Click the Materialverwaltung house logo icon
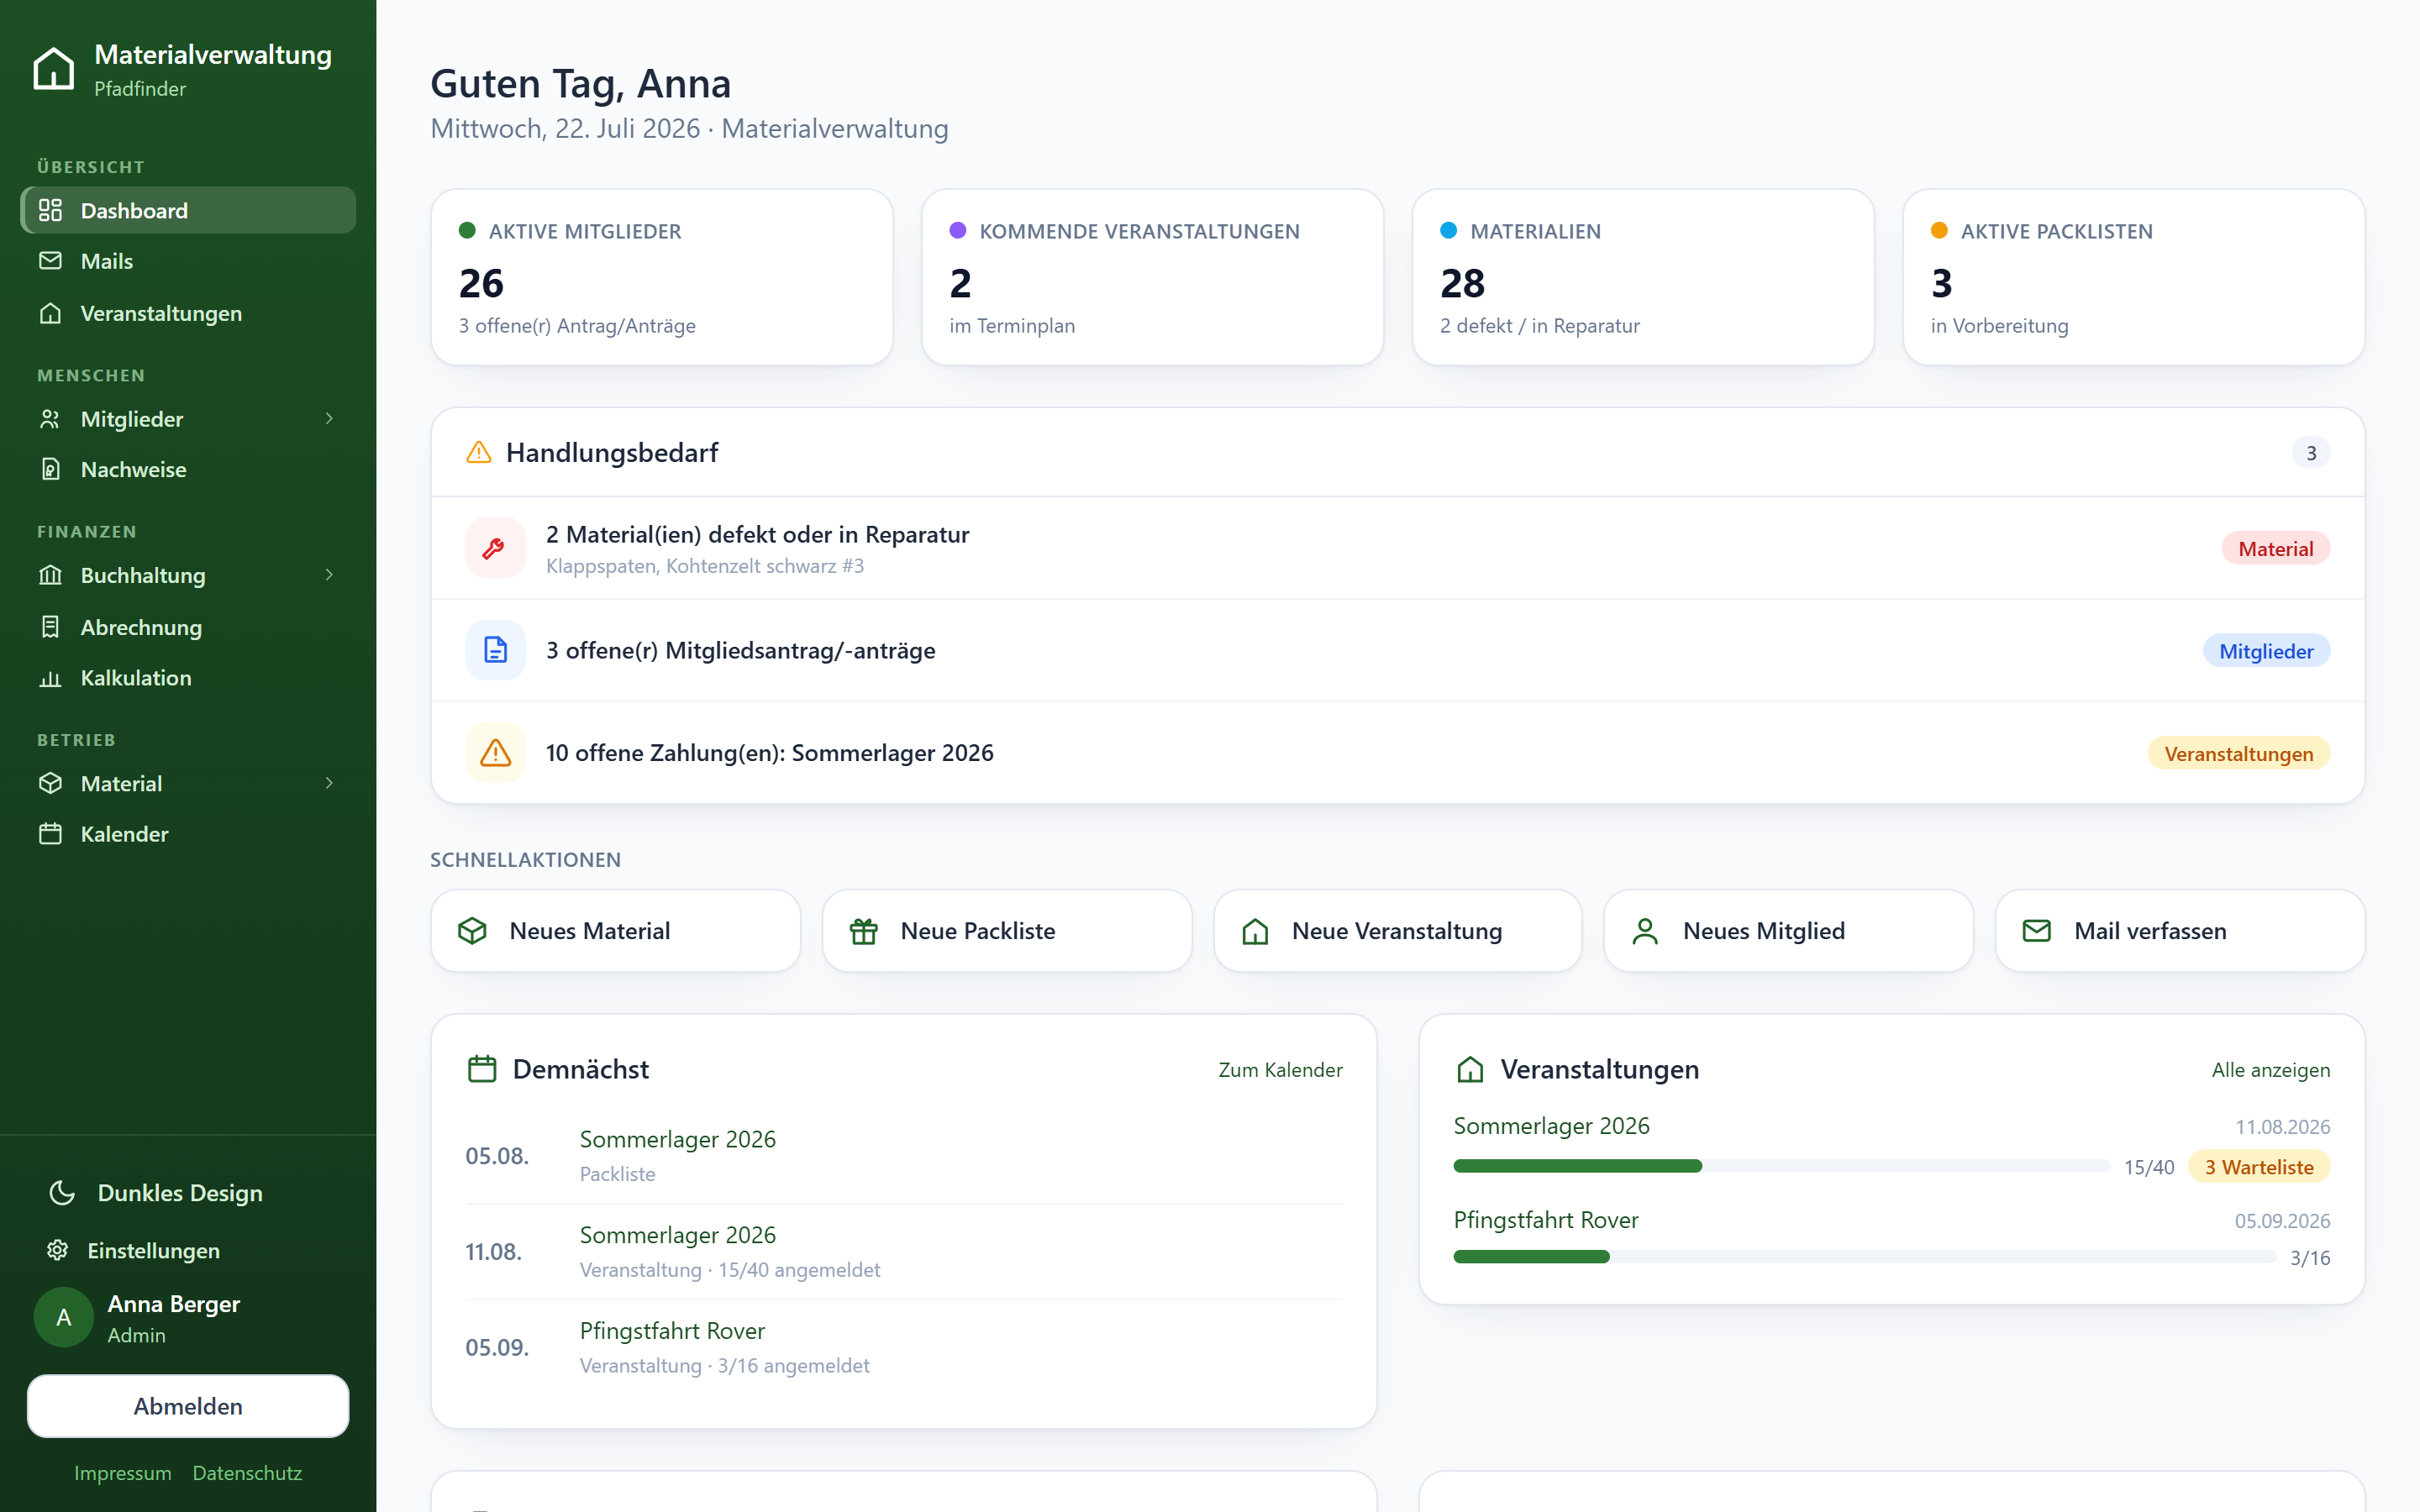Image resolution: width=2420 pixels, height=1512 pixels. pyautogui.click(x=54, y=68)
